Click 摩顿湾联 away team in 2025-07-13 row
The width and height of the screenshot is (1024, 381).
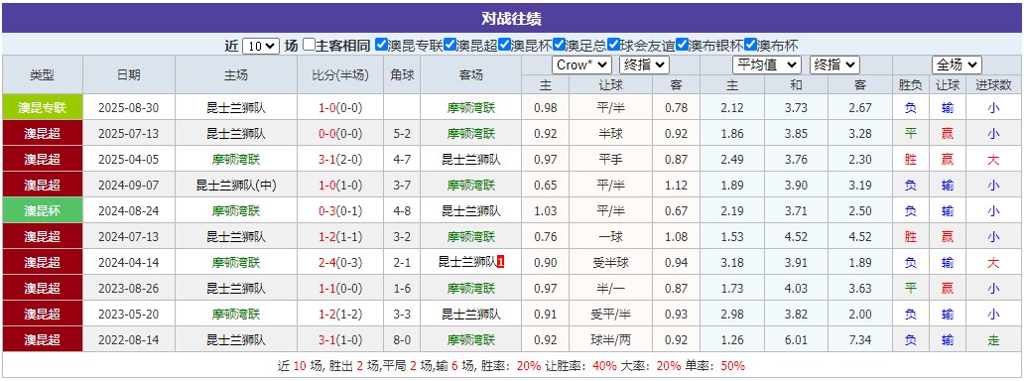pyautogui.click(x=471, y=134)
